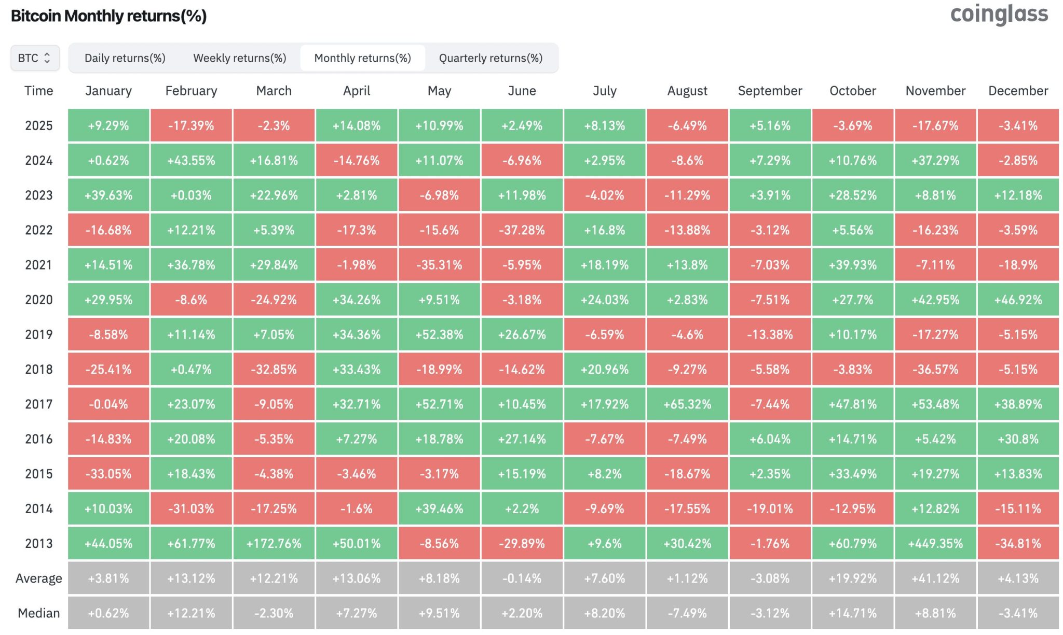Viewport: 1063px width, 635px height.
Task: Click the Average row label
Action: coord(39,578)
